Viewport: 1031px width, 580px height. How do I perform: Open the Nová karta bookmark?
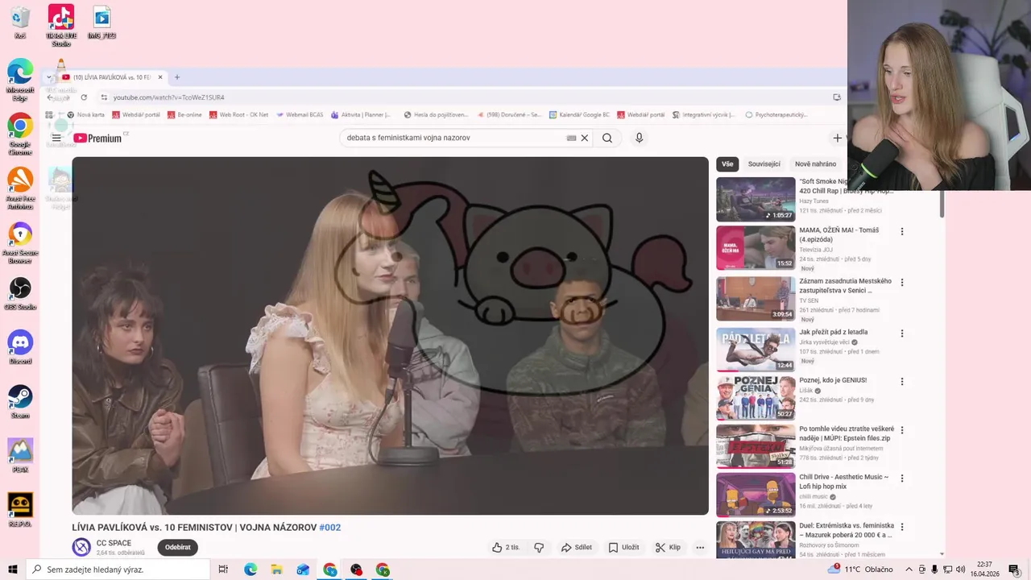click(x=86, y=115)
